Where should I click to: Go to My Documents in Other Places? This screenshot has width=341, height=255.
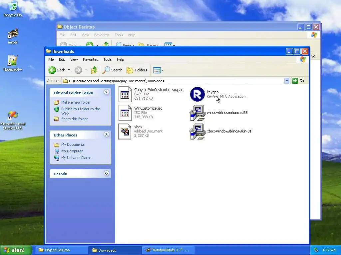point(73,144)
